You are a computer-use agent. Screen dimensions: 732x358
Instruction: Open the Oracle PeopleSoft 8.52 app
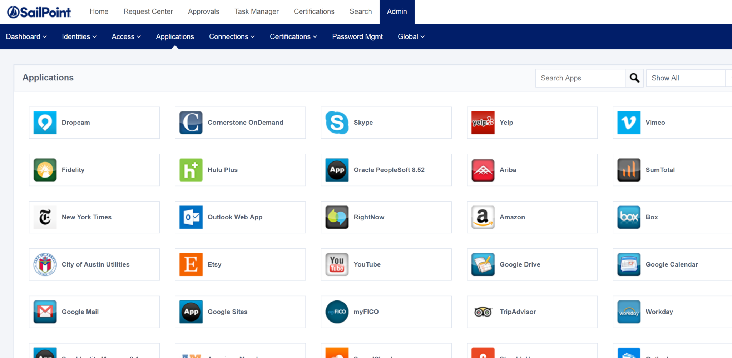(x=386, y=170)
